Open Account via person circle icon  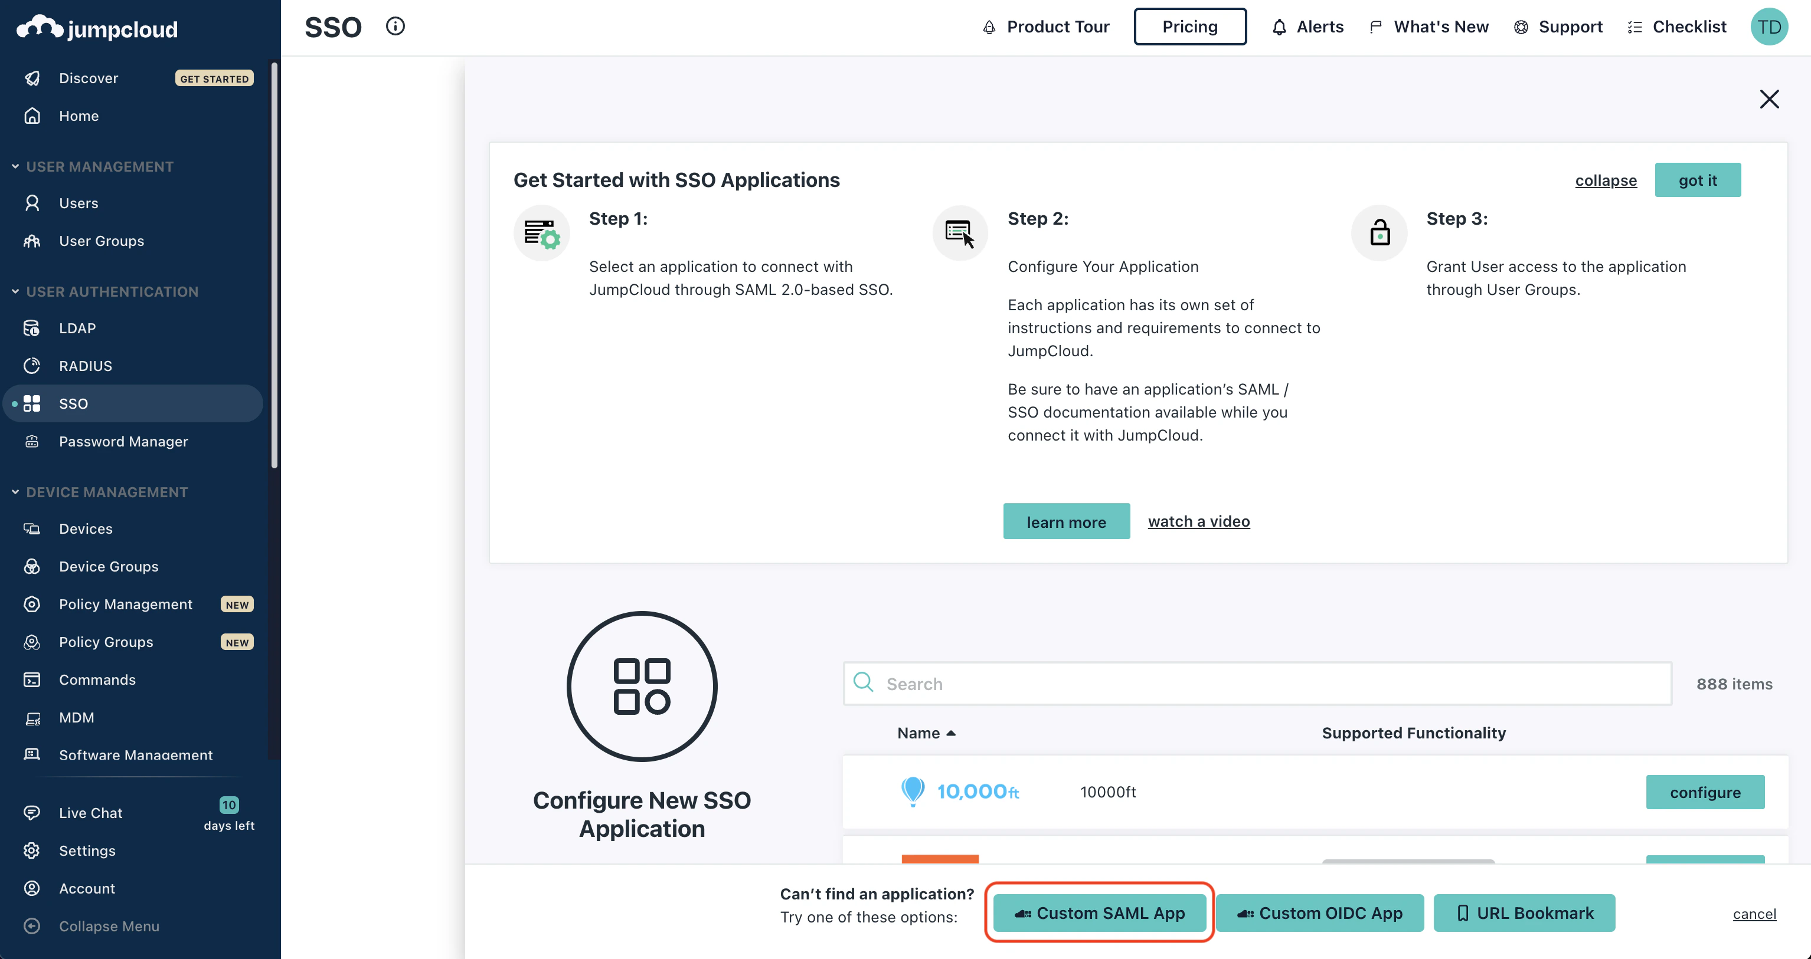32,888
